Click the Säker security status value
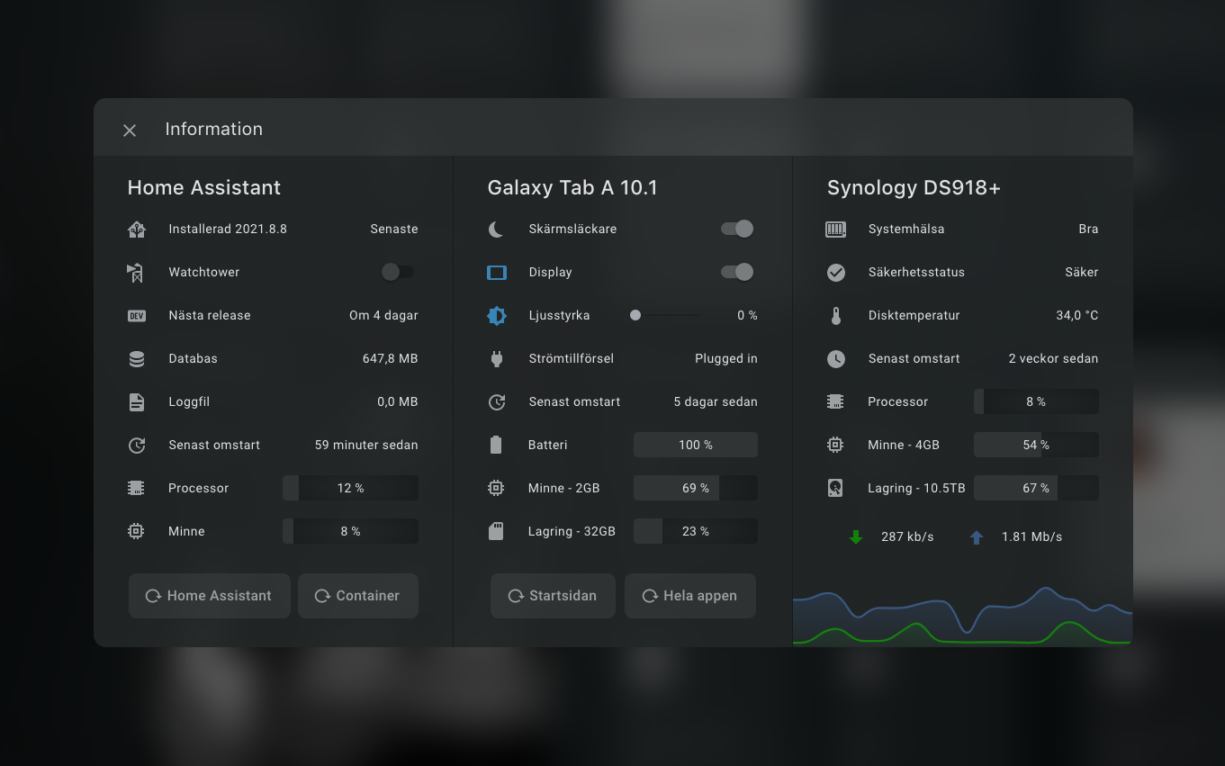 (1082, 272)
